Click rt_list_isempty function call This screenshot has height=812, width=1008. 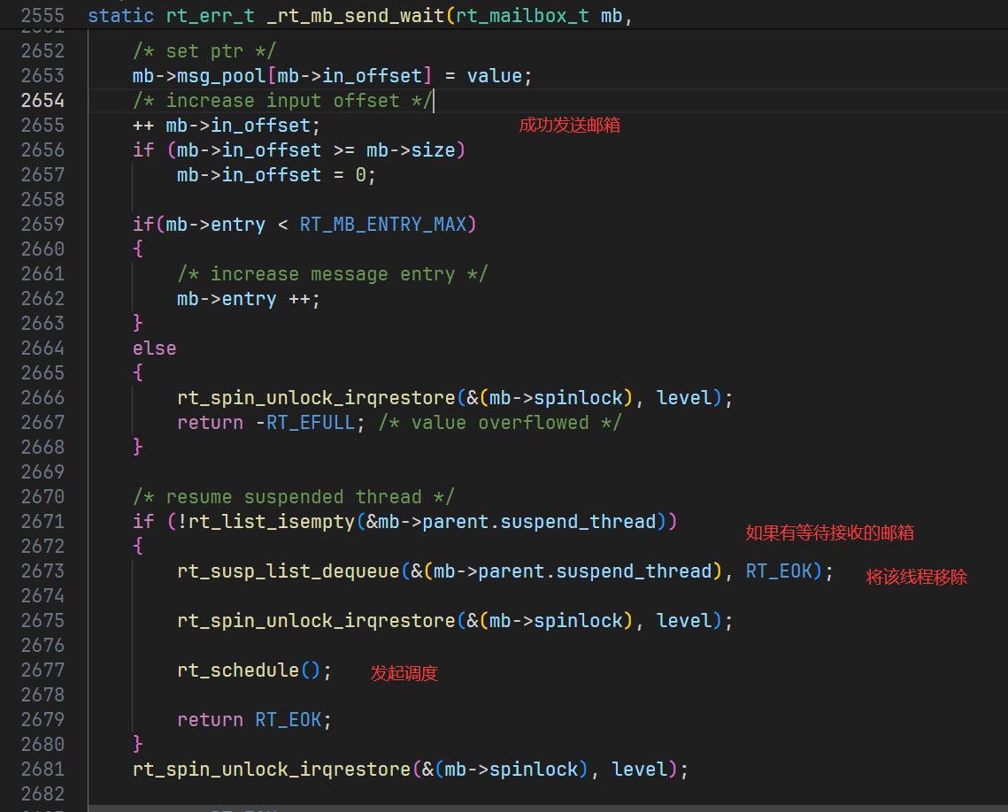point(272,522)
